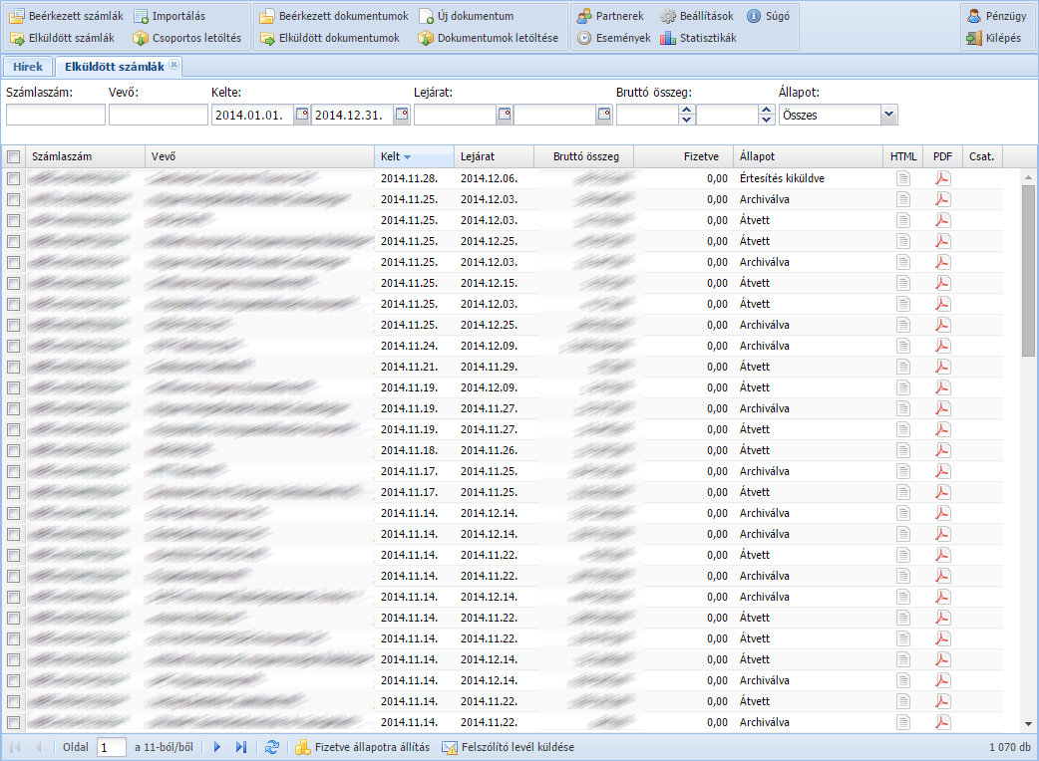The image size is (1039, 761).
Task: Jump to last page in pager
Action: 241,747
